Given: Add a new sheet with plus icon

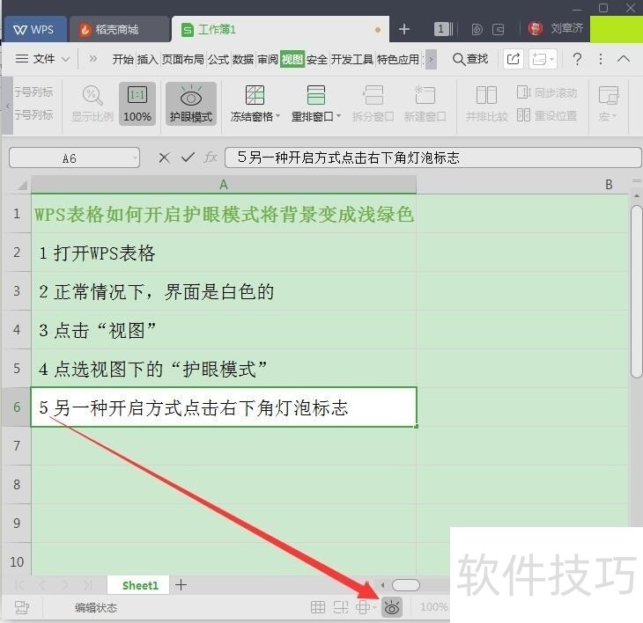Looking at the screenshot, I should [181, 585].
